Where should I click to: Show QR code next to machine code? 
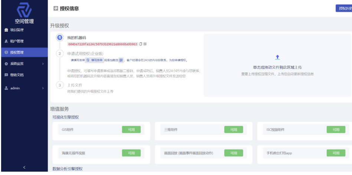(x=145, y=44)
